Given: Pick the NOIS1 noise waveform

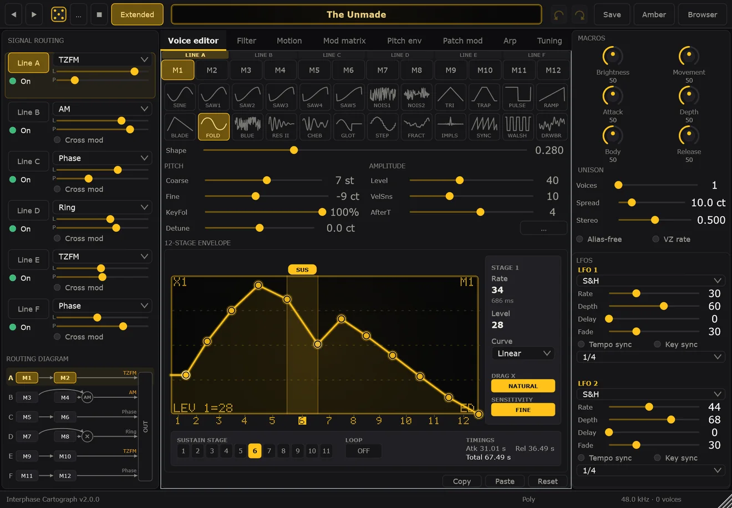Looking at the screenshot, I should (383, 96).
